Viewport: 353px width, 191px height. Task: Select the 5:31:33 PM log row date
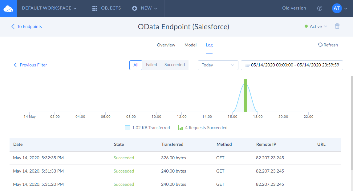(x=38, y=171)
